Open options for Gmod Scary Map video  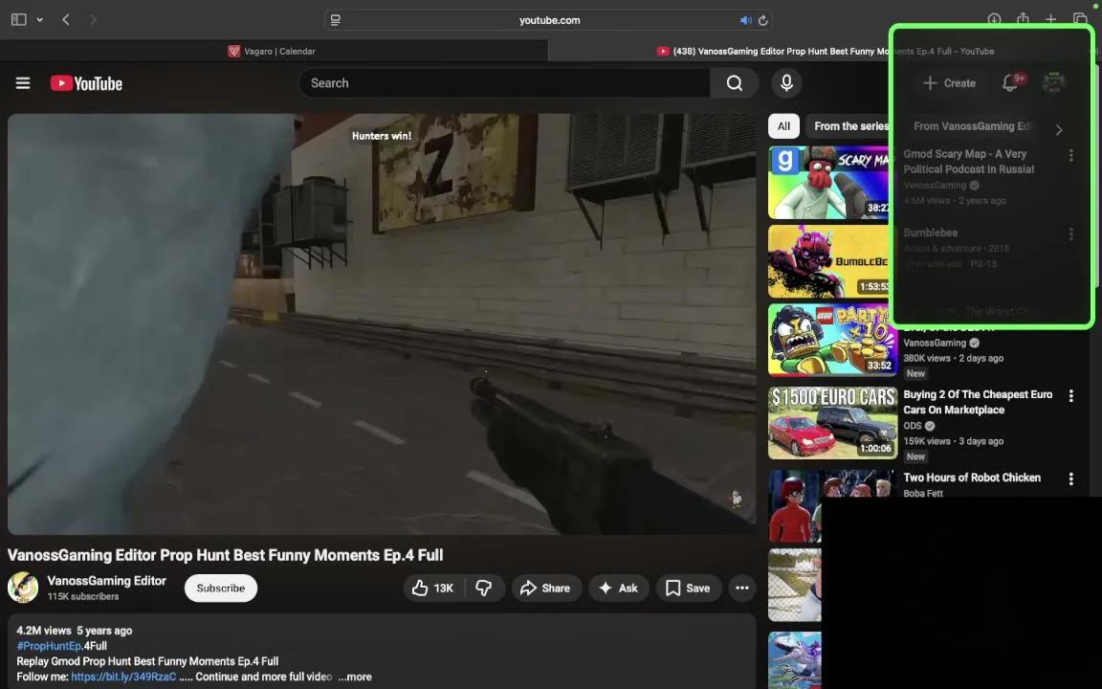[1071, 155]
